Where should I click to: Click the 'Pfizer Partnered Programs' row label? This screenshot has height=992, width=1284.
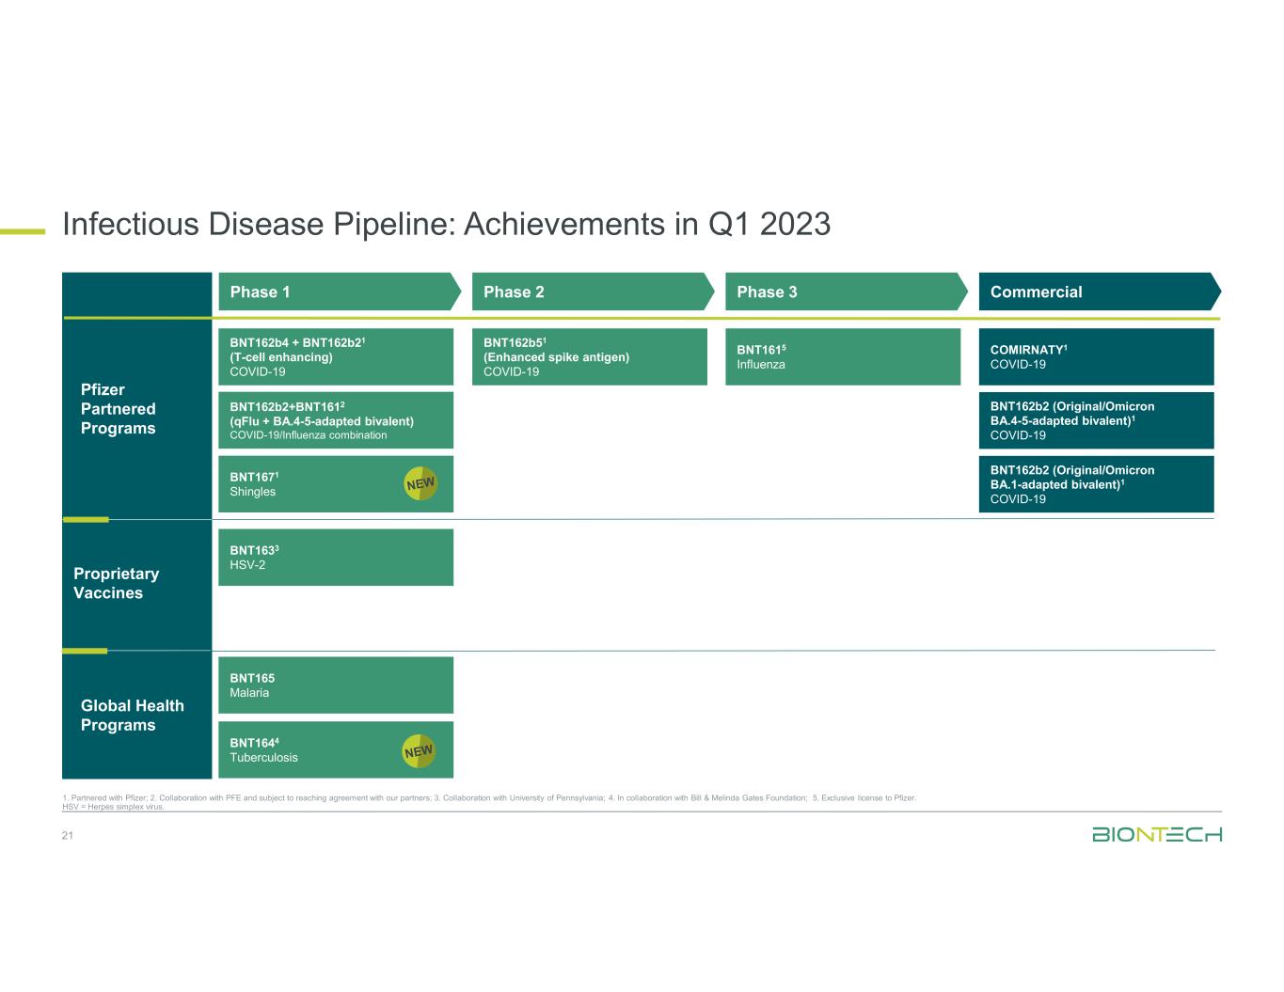point(119,409)
